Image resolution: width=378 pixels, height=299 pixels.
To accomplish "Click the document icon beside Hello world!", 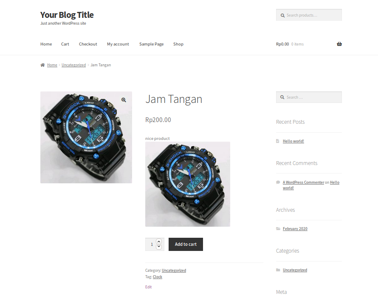I will (x=277, y=141).
